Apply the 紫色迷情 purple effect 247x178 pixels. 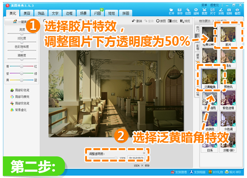pyautogui.click(x=228, y=100)
